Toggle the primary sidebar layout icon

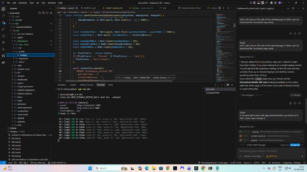click(255, 3)
